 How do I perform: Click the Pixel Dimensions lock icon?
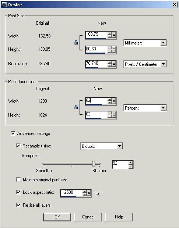coord(76,107)
